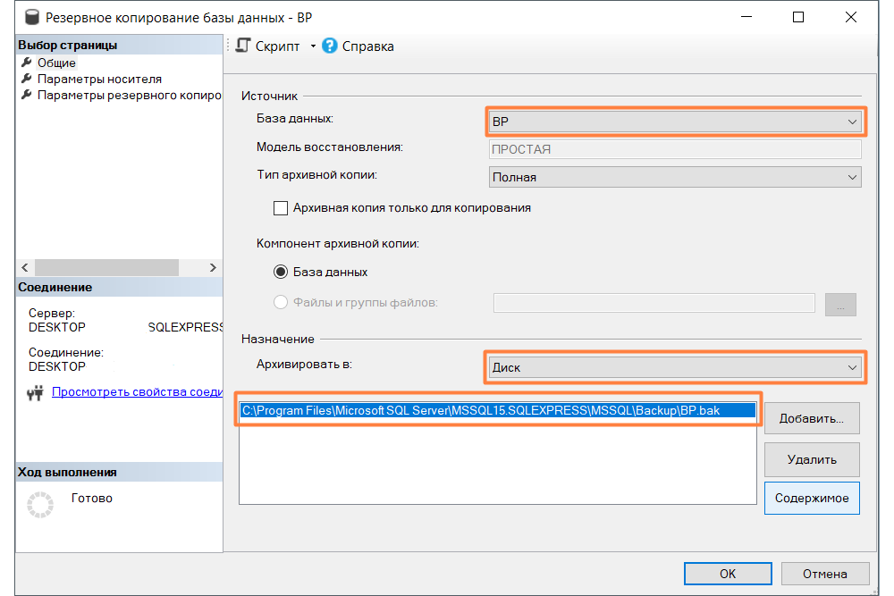This screenshot has height=596, width=894.
Task: Click the connection properties plug icon
Action: (x=36, y=392)
